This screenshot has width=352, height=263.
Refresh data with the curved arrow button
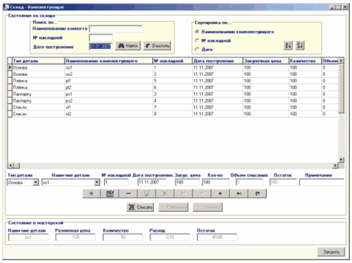point(258,194)
